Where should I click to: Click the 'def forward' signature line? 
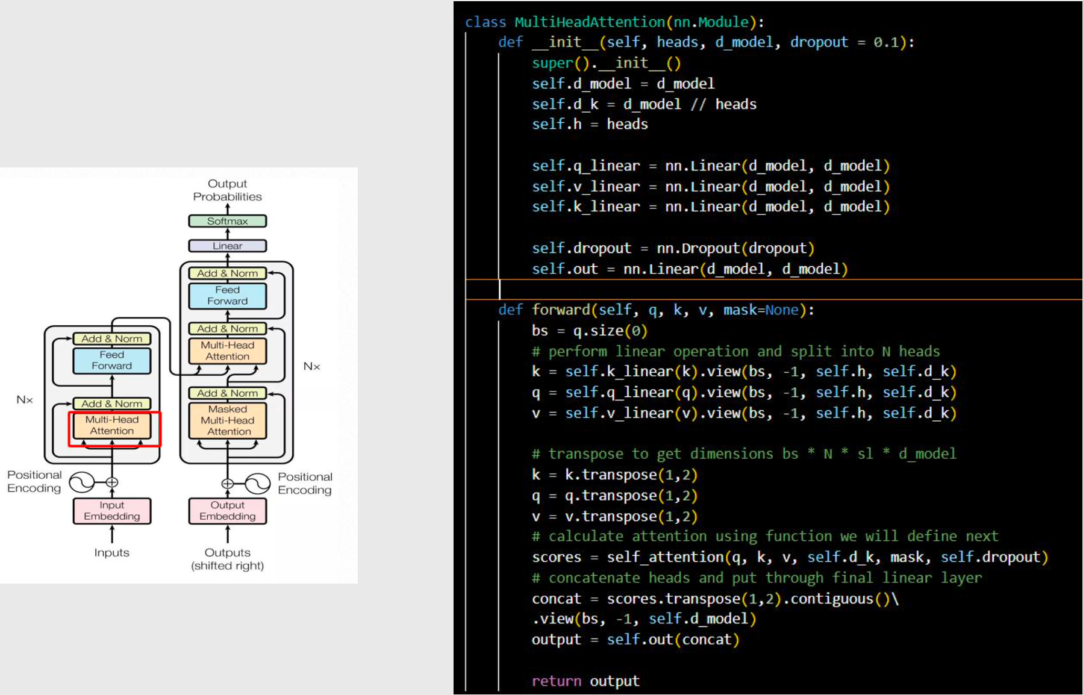tap(657, 310)
